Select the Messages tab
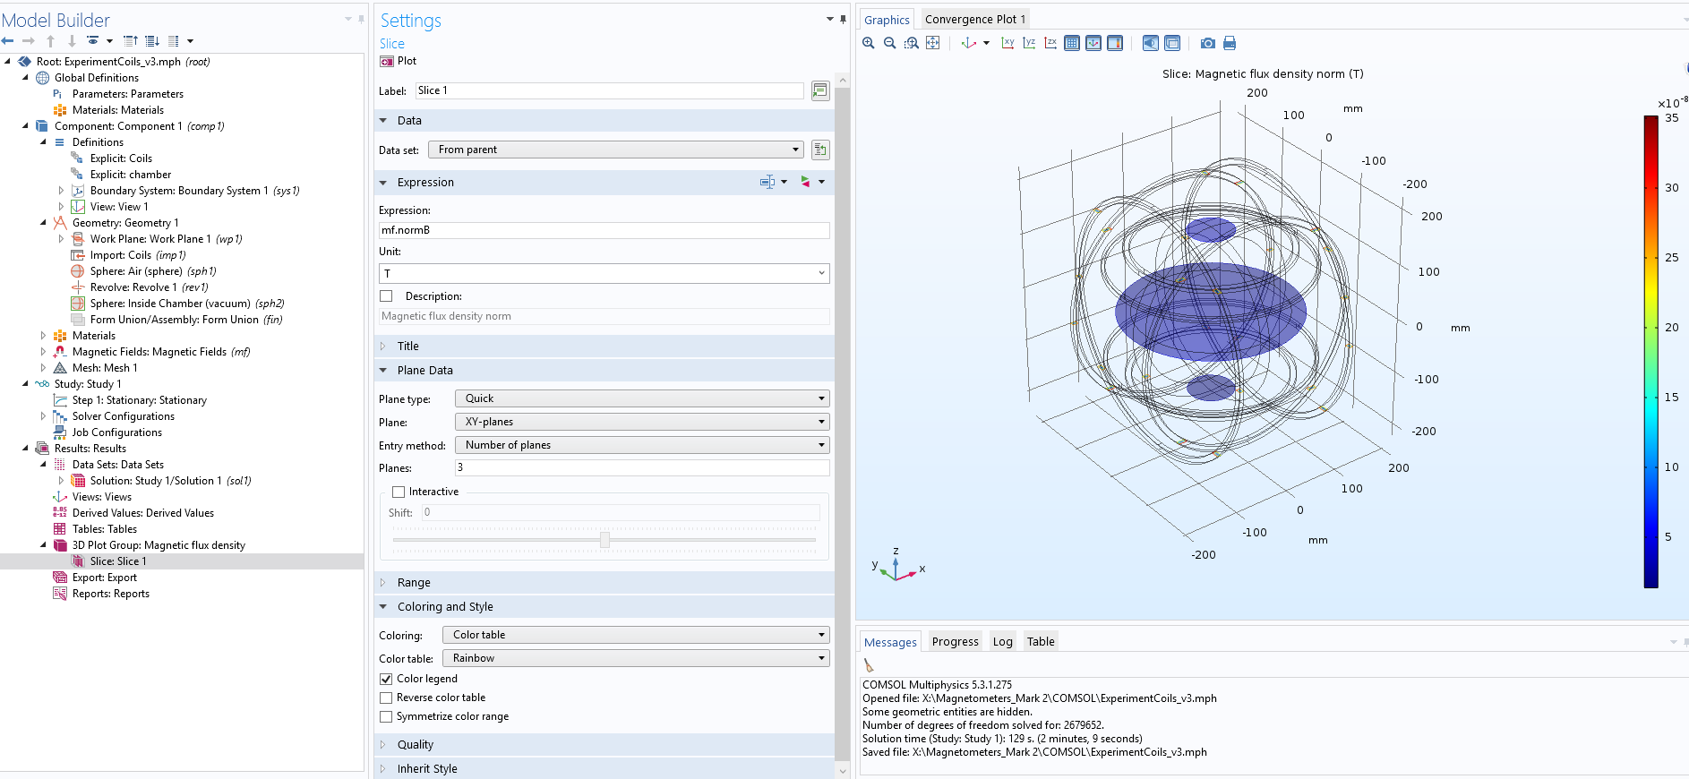The image size is (1689, 779). 890,642
